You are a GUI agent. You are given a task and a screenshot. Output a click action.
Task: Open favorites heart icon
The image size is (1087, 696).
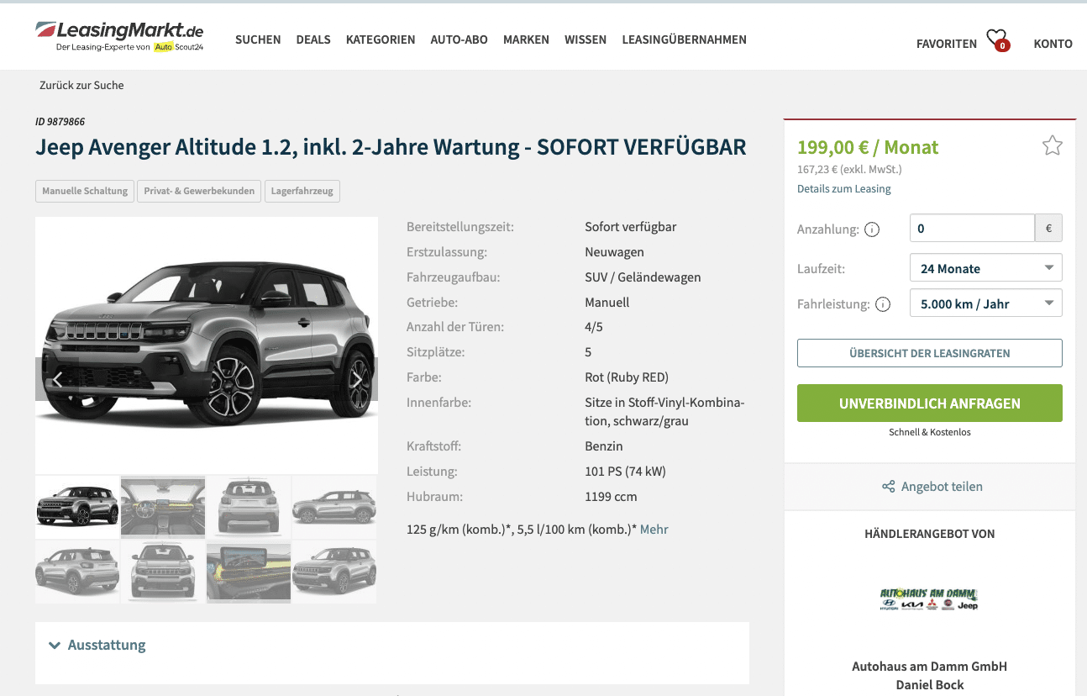997,40
